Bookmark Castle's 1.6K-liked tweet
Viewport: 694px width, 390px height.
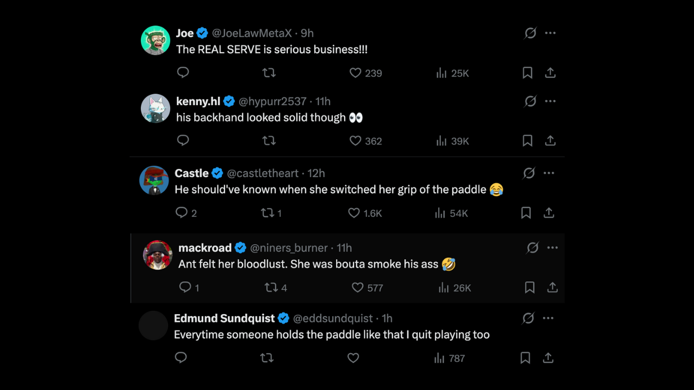525,213
